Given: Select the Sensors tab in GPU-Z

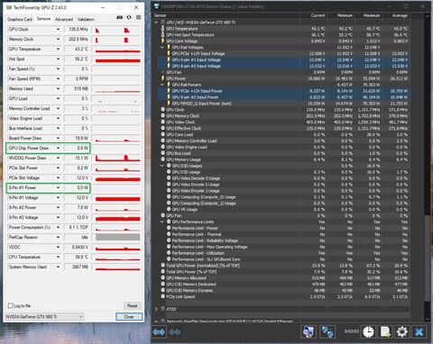Looking at the screenshot, I should coord(43,19).
